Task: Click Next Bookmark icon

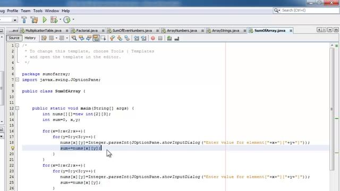Action: (x=120, y=38)
